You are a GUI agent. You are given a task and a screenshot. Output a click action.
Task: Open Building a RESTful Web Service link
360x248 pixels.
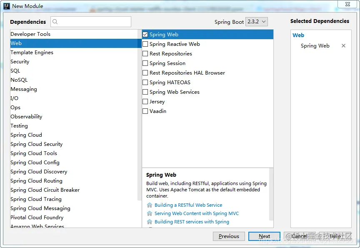pyautogui.click(x=188, y=205)
